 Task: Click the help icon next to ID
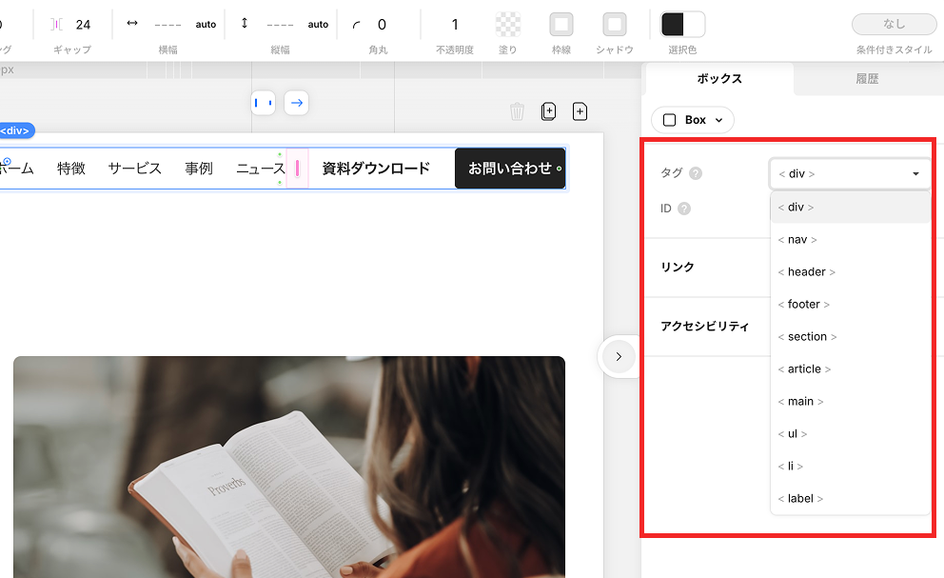[x=684, y=209]
